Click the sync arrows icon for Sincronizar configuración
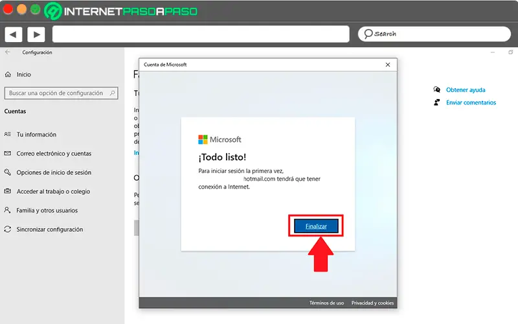This screenshot has width=518, height=324. 7,229
